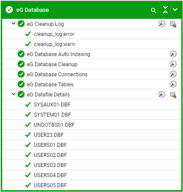Open the header dropdown chevron menu
The width and height of the screenshot is (183, 192).
(175, 10)
